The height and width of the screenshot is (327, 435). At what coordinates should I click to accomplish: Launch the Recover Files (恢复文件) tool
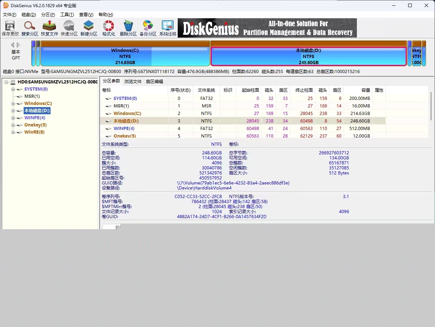point(49,28)
